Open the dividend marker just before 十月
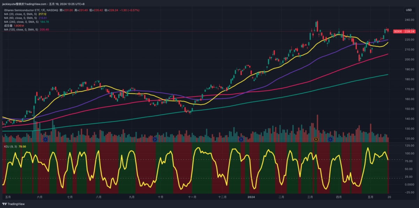 (x=155, y=139)
